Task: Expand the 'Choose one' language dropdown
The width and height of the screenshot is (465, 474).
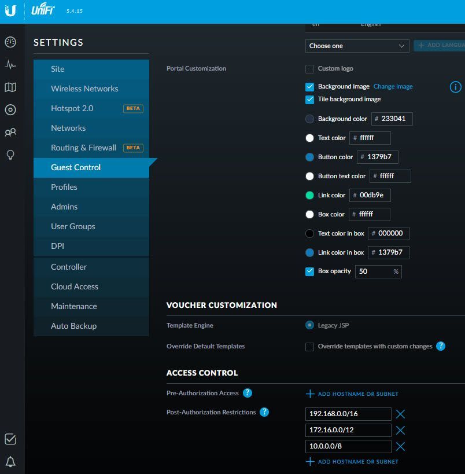Action: click(x=357, y=46)
